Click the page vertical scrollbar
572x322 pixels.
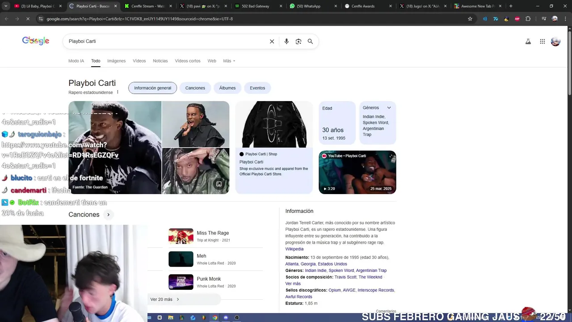(x=569, y=63)
